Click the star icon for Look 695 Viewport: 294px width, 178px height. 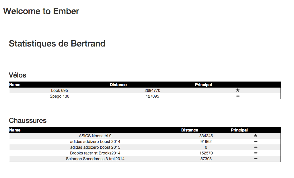[237, 90]
